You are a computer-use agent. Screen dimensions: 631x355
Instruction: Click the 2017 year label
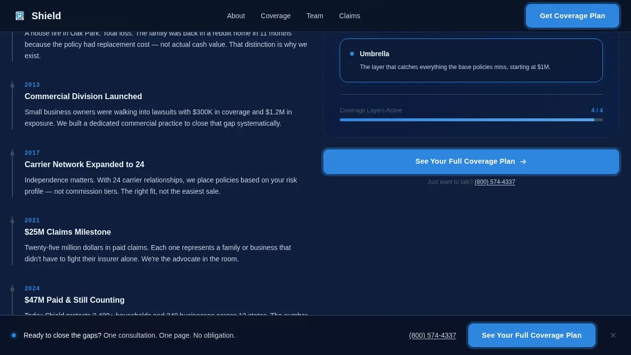tap(32, 153)
